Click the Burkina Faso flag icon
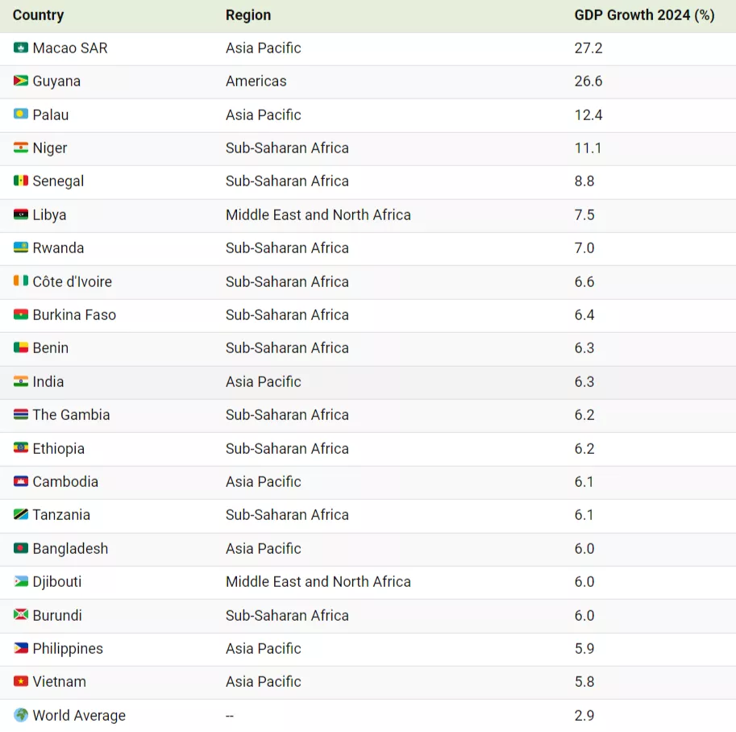 tap(21, 314)
